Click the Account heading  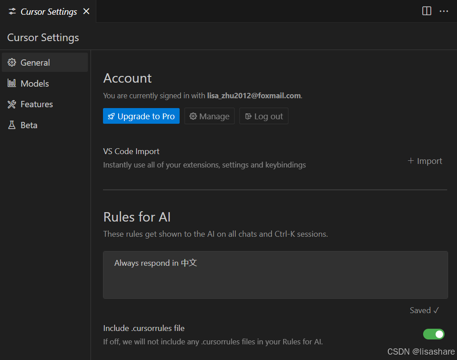128,78
